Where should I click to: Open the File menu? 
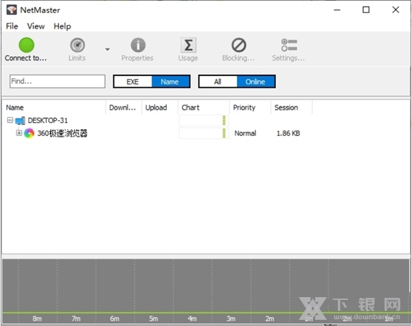pyautogui.click(x=12, y=26)
